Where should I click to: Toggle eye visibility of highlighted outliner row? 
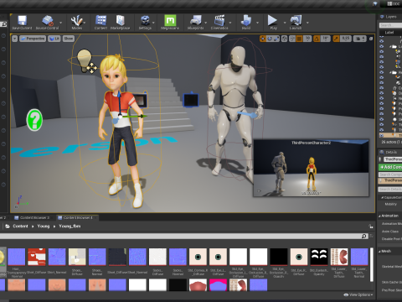382,135
